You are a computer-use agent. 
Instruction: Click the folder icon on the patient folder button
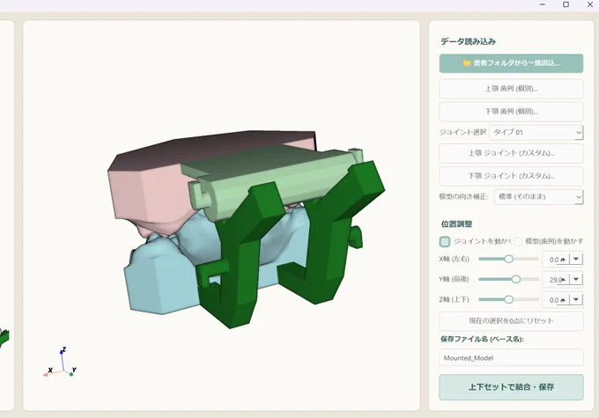point(467,63)
